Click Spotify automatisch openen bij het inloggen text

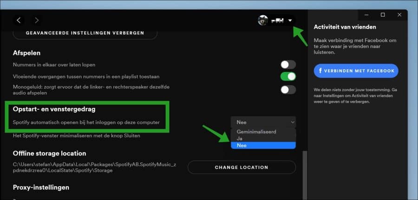[x=86, y=122]
